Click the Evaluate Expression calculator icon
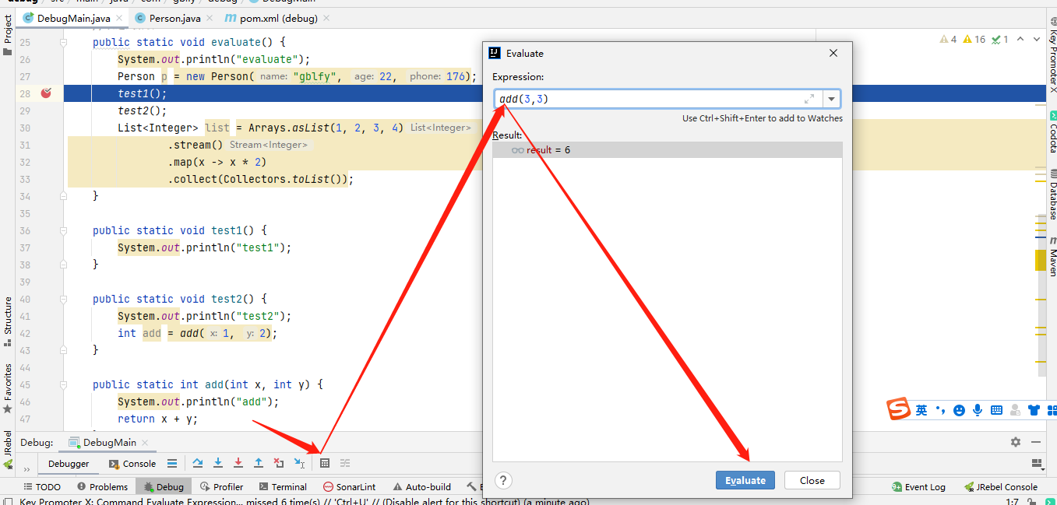This screenshot has height=505, width=1057. click(325, 463)
